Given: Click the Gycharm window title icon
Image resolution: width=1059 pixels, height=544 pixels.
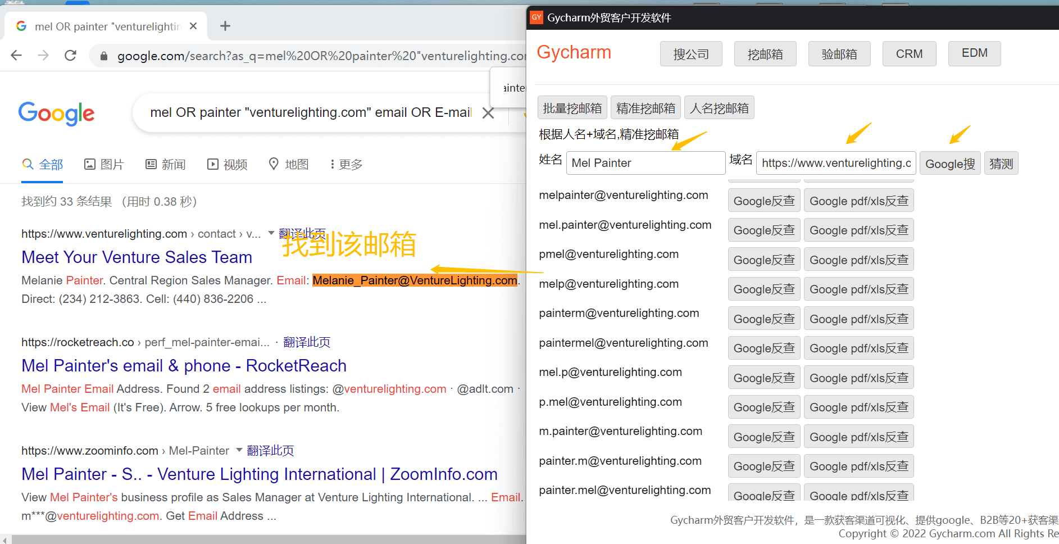Looking at the screenshot, I should [x=537, y=17].
